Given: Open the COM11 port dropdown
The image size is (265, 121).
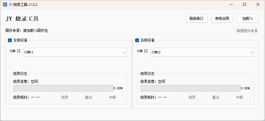Looking at the screenshot, I should coord(75,52).
